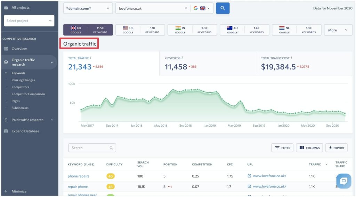Open the Overview section
This screenshot has height=197, width=356.
pos(19,49)
